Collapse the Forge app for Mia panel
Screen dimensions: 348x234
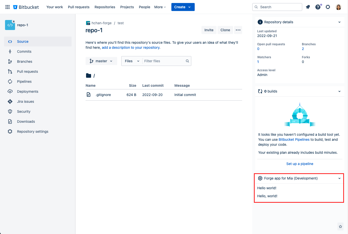tap(339, 178)
